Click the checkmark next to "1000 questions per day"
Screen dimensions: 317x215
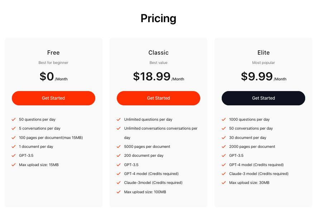click(x=224, y=119)
